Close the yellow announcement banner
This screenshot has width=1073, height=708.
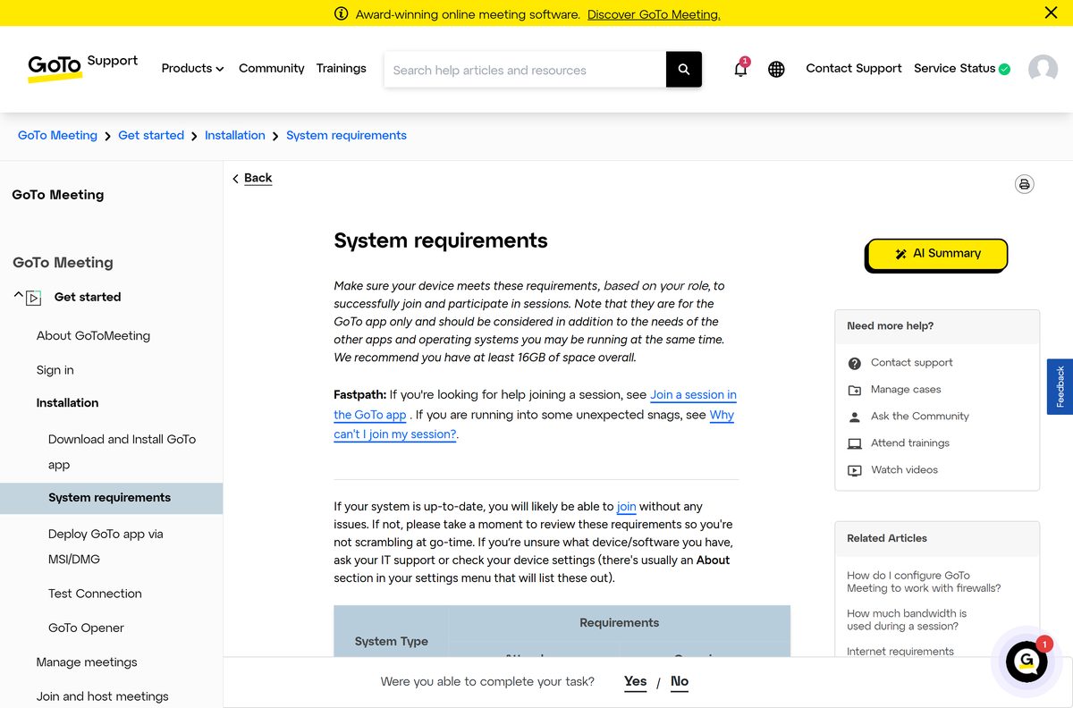click(x=1051, y=13)
